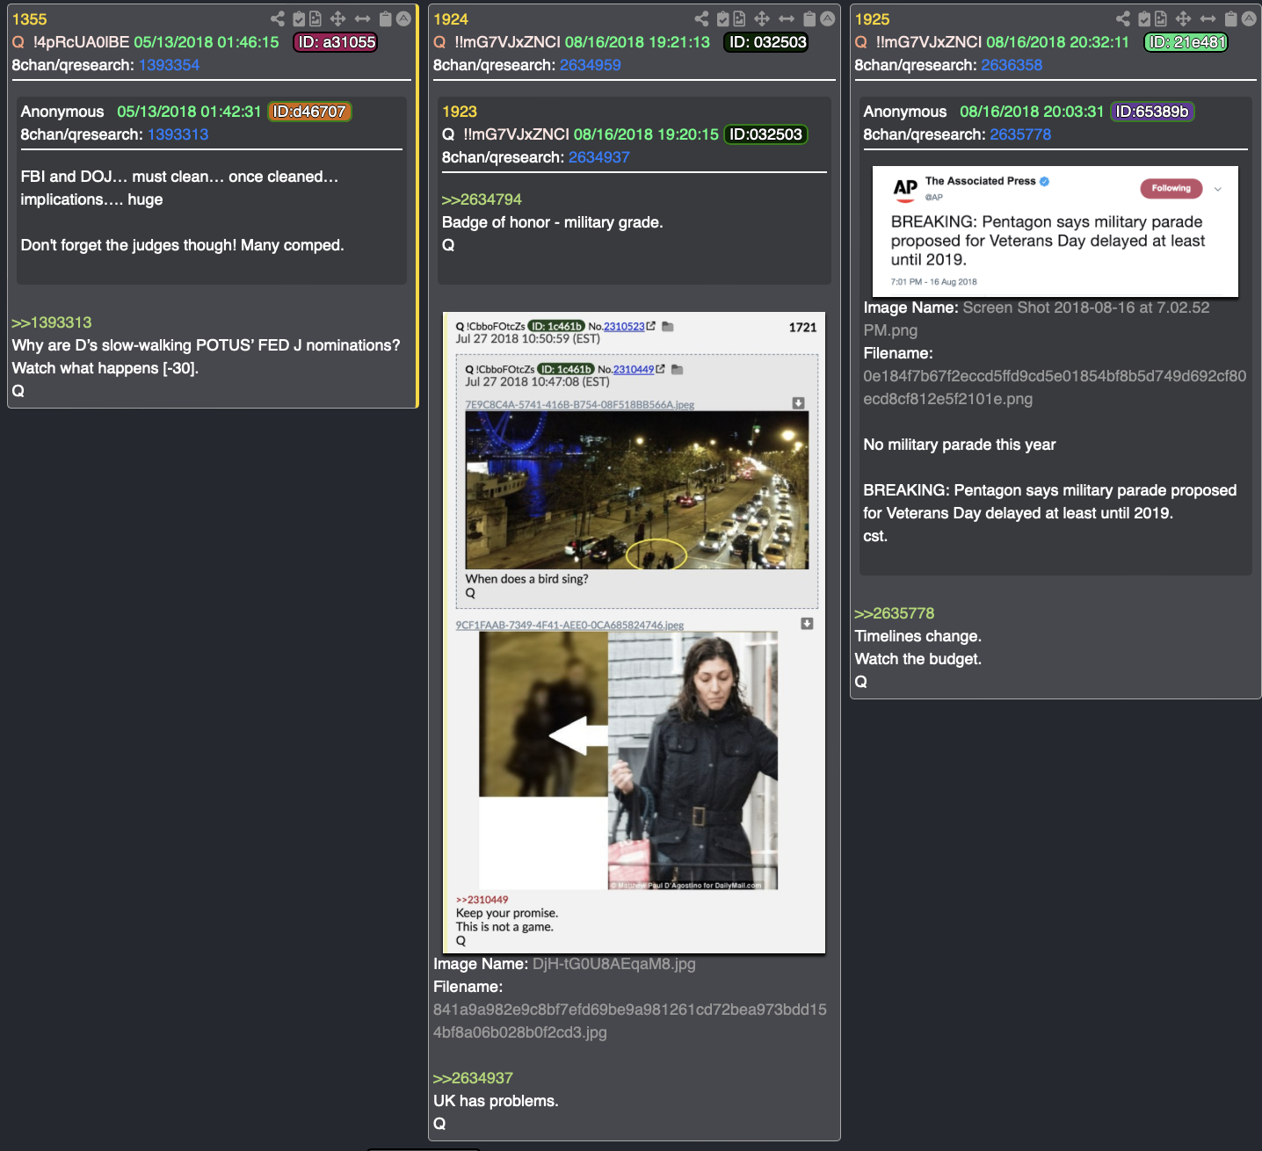Click image file icon on post 1924

pos(739,18)
